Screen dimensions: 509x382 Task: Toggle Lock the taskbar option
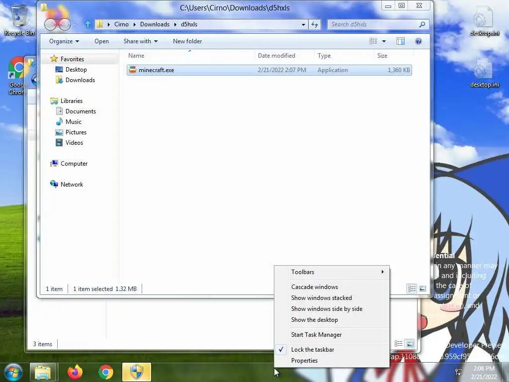click(x=332, y=350)
